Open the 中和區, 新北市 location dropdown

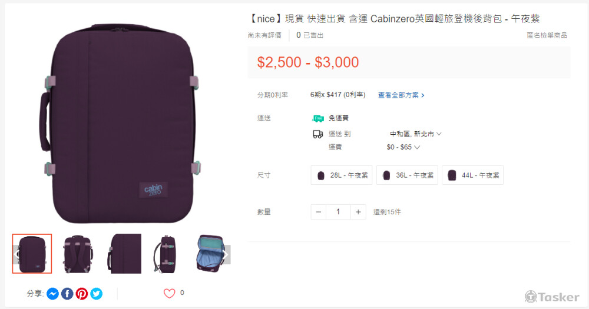click(x=415, y=134)
